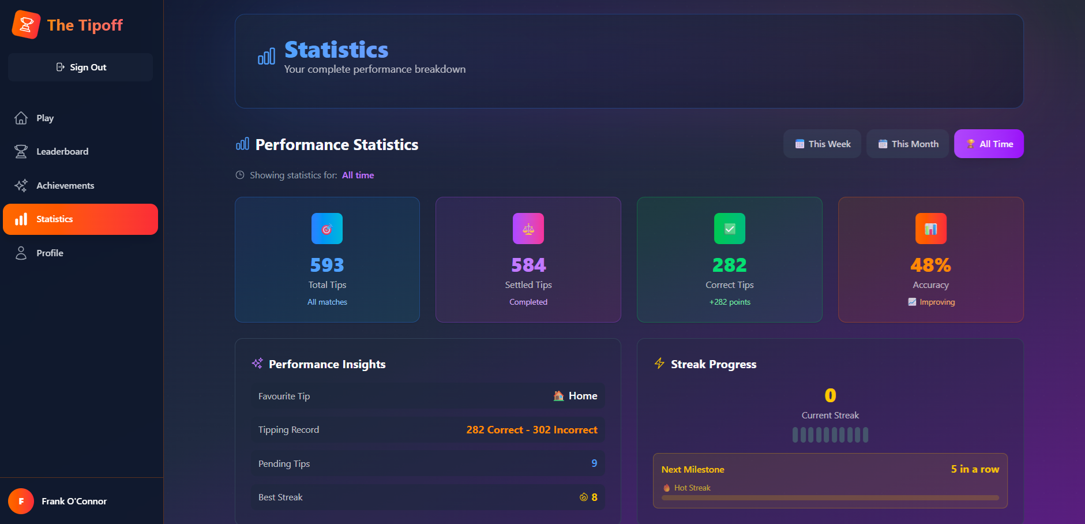Navigate to the Profile page

[x=50, y=253]
